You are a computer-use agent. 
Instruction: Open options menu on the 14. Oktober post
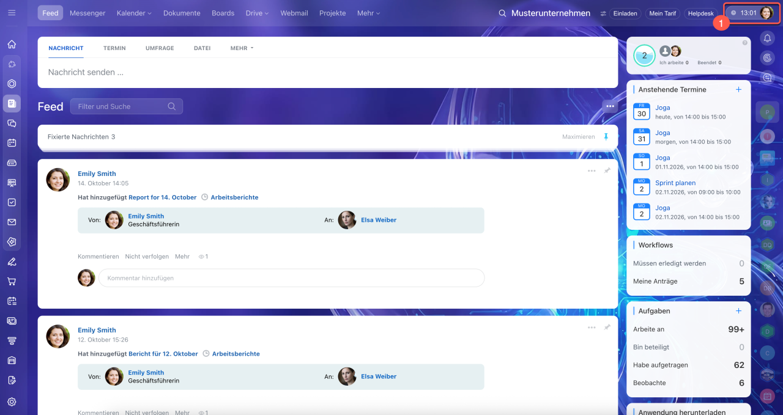point(592,171)
